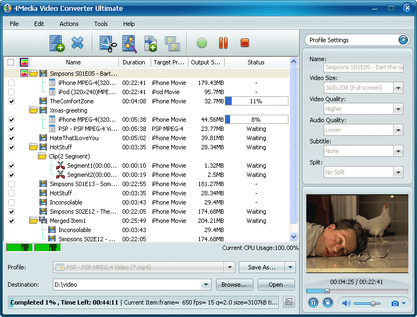Click the Merge items icon
Viewport: 417px width, 317px height.
(x=172, y=43)
